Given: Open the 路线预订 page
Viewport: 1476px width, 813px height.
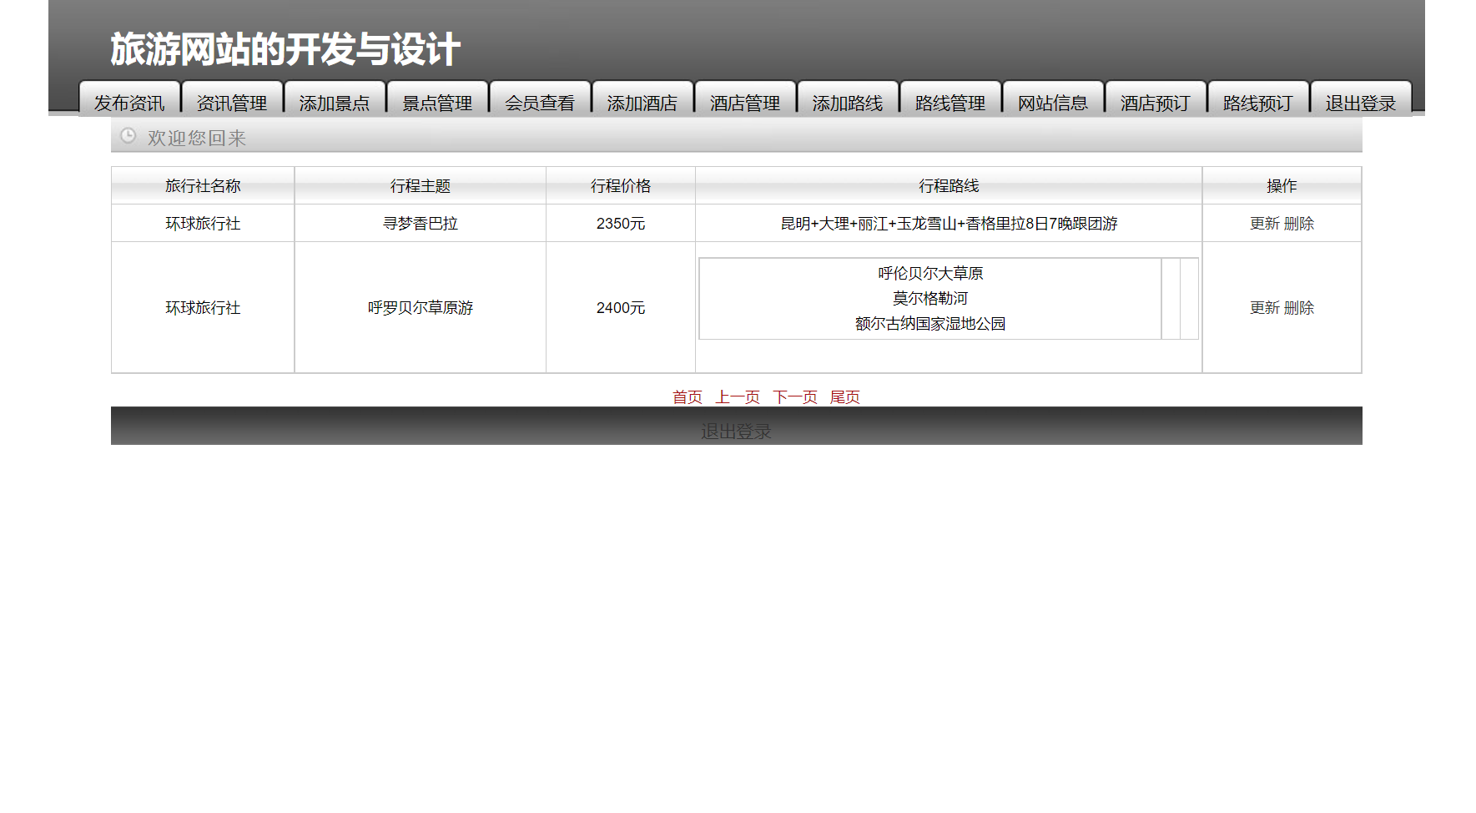Looking at the screenshot, I should click(1258, 102).
